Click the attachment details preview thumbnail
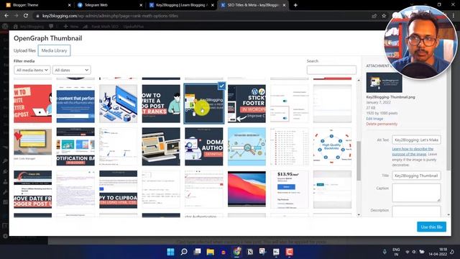The image size is (460, 259). pos(385,83)
